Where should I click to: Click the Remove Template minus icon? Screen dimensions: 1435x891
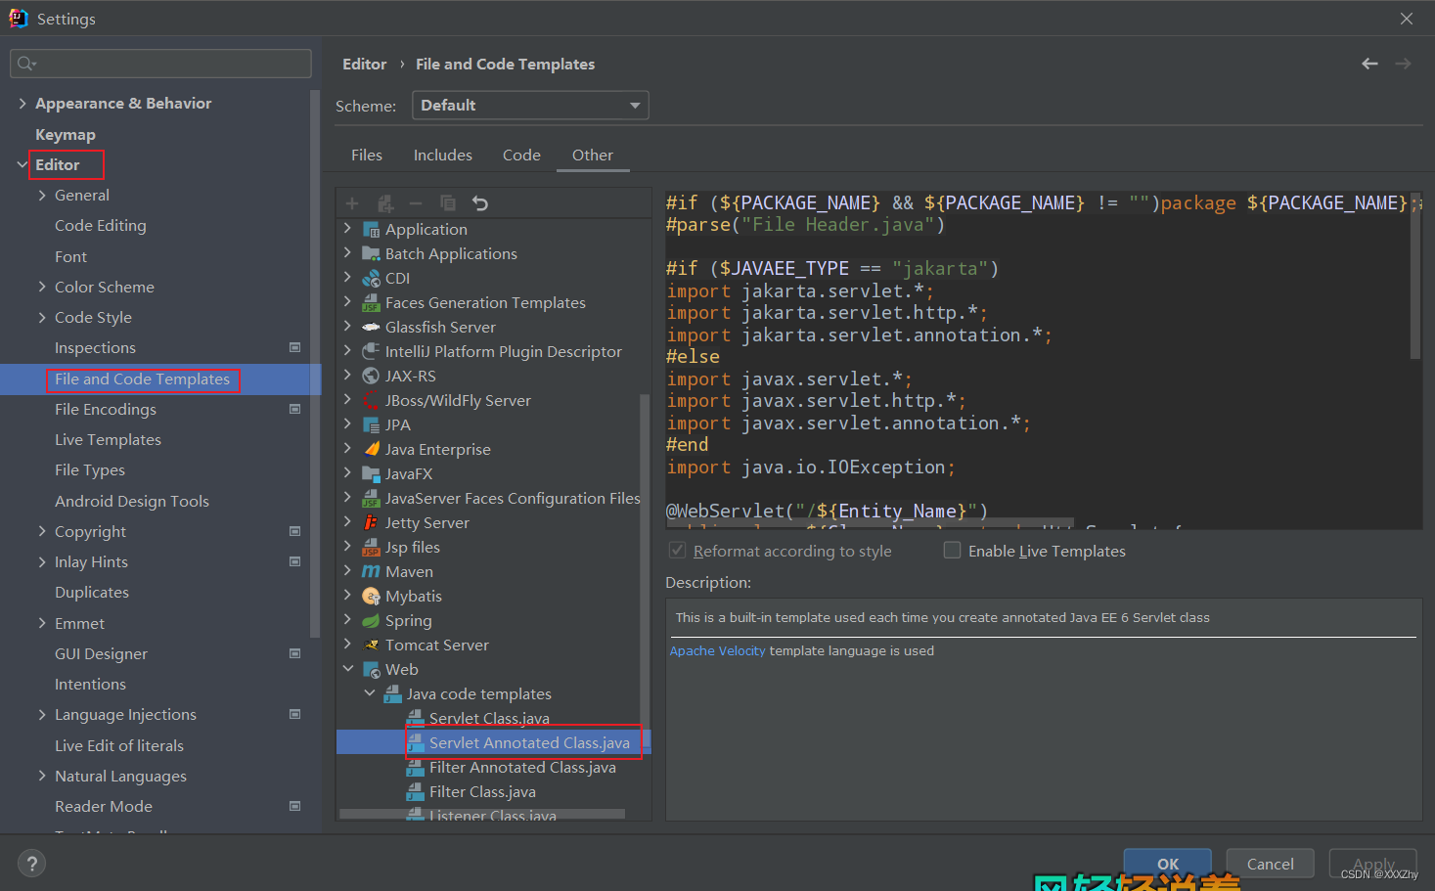pos(415,202)
